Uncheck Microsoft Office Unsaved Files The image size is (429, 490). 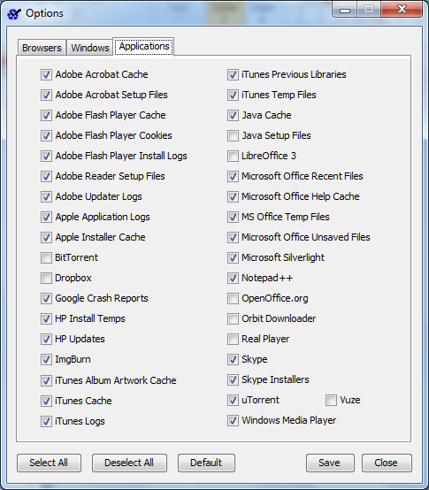click(x=233, y=238)
